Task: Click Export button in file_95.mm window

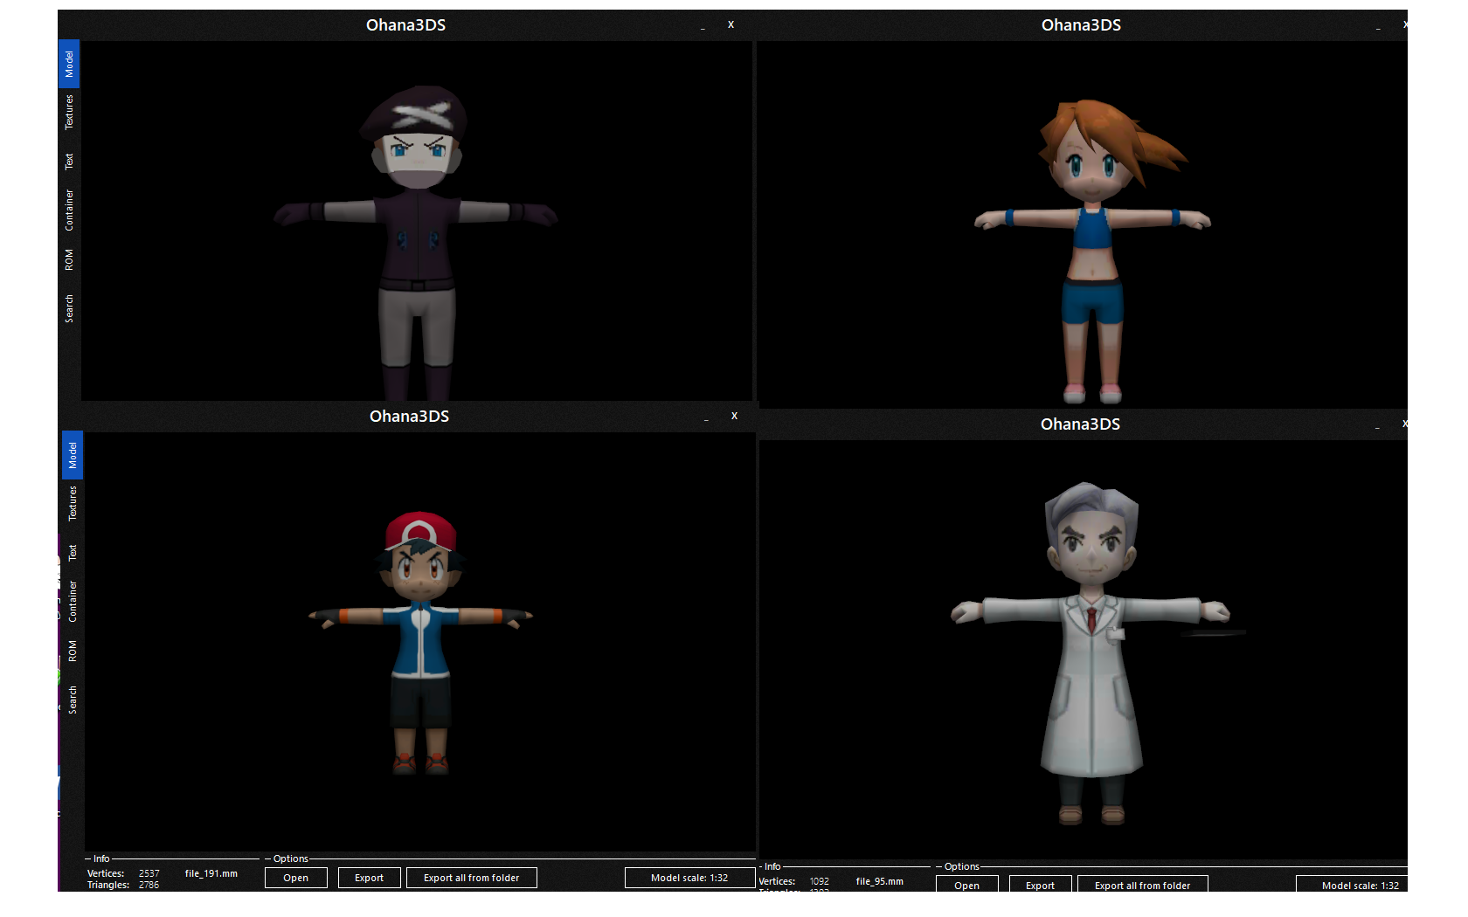Action: [1041, 885]
